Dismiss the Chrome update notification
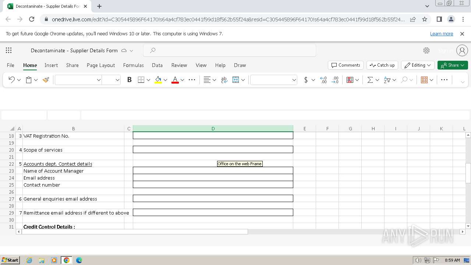 (x=462, y=34)
